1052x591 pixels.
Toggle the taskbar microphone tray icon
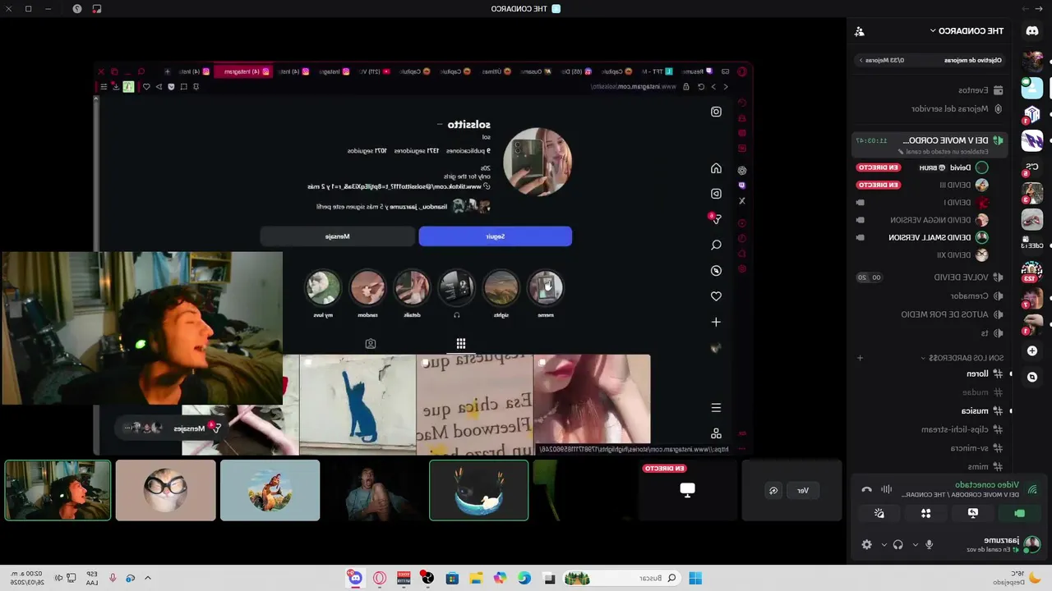113,578
